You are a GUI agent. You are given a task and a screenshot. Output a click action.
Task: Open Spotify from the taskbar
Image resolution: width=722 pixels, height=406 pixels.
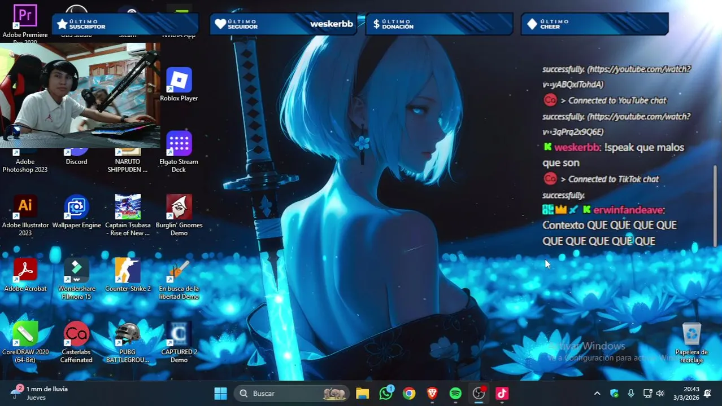455,394
